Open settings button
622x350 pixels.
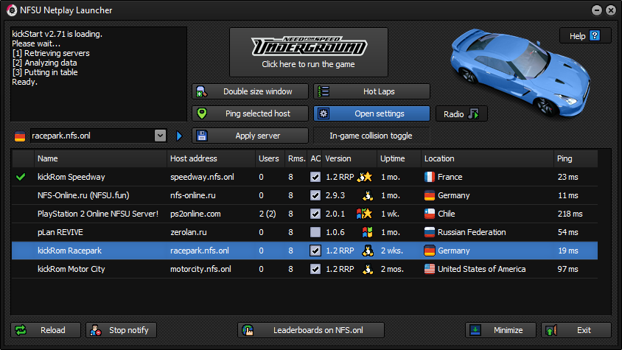(371, 113)
